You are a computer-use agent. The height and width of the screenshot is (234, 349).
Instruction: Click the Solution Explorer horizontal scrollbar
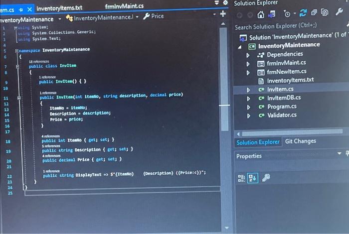[292, 132]
